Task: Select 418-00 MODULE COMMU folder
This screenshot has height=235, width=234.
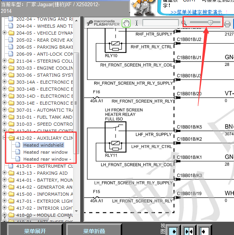Action: coord(44,215)
